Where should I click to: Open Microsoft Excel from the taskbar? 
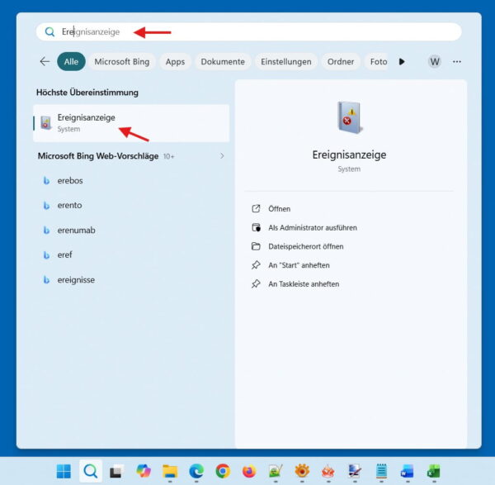click(434, 472)
